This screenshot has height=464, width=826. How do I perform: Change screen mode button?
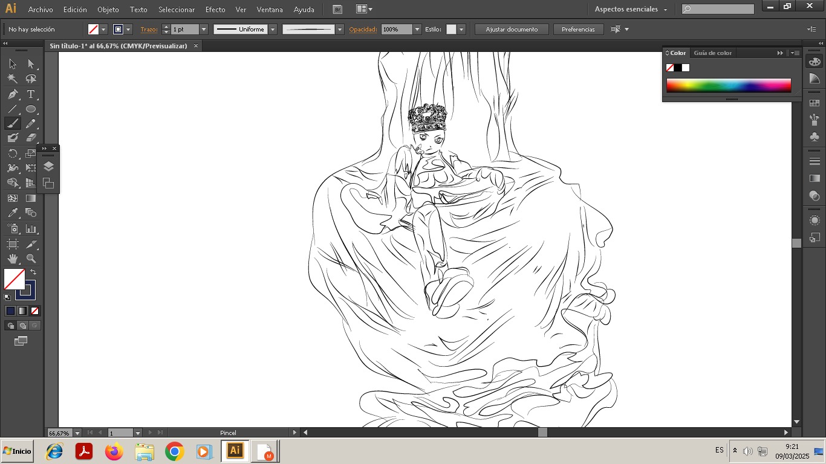(x=21, y=341)
